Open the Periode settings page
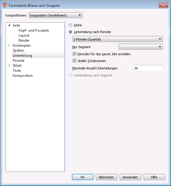The image size is (171, 186). [x=19, y=61]
